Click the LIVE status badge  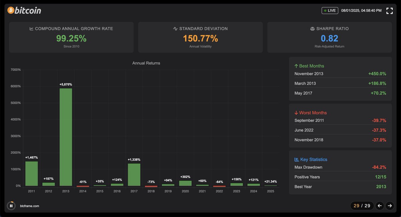pyautogui.click(x=330, y=10)
